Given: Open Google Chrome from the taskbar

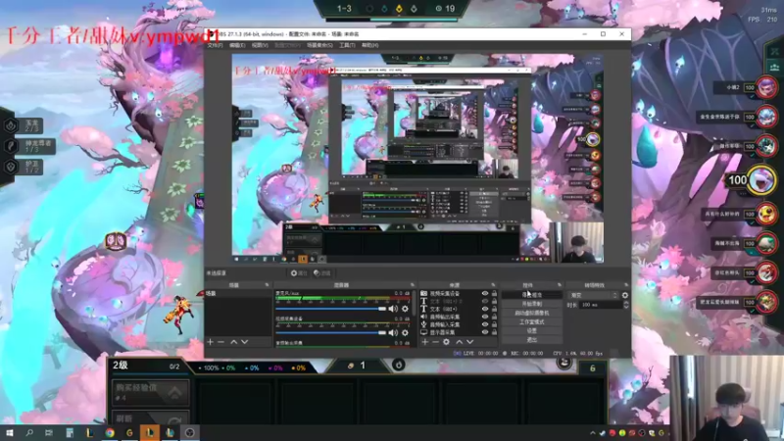Looking at the screenshot, I should coord(110,432).
